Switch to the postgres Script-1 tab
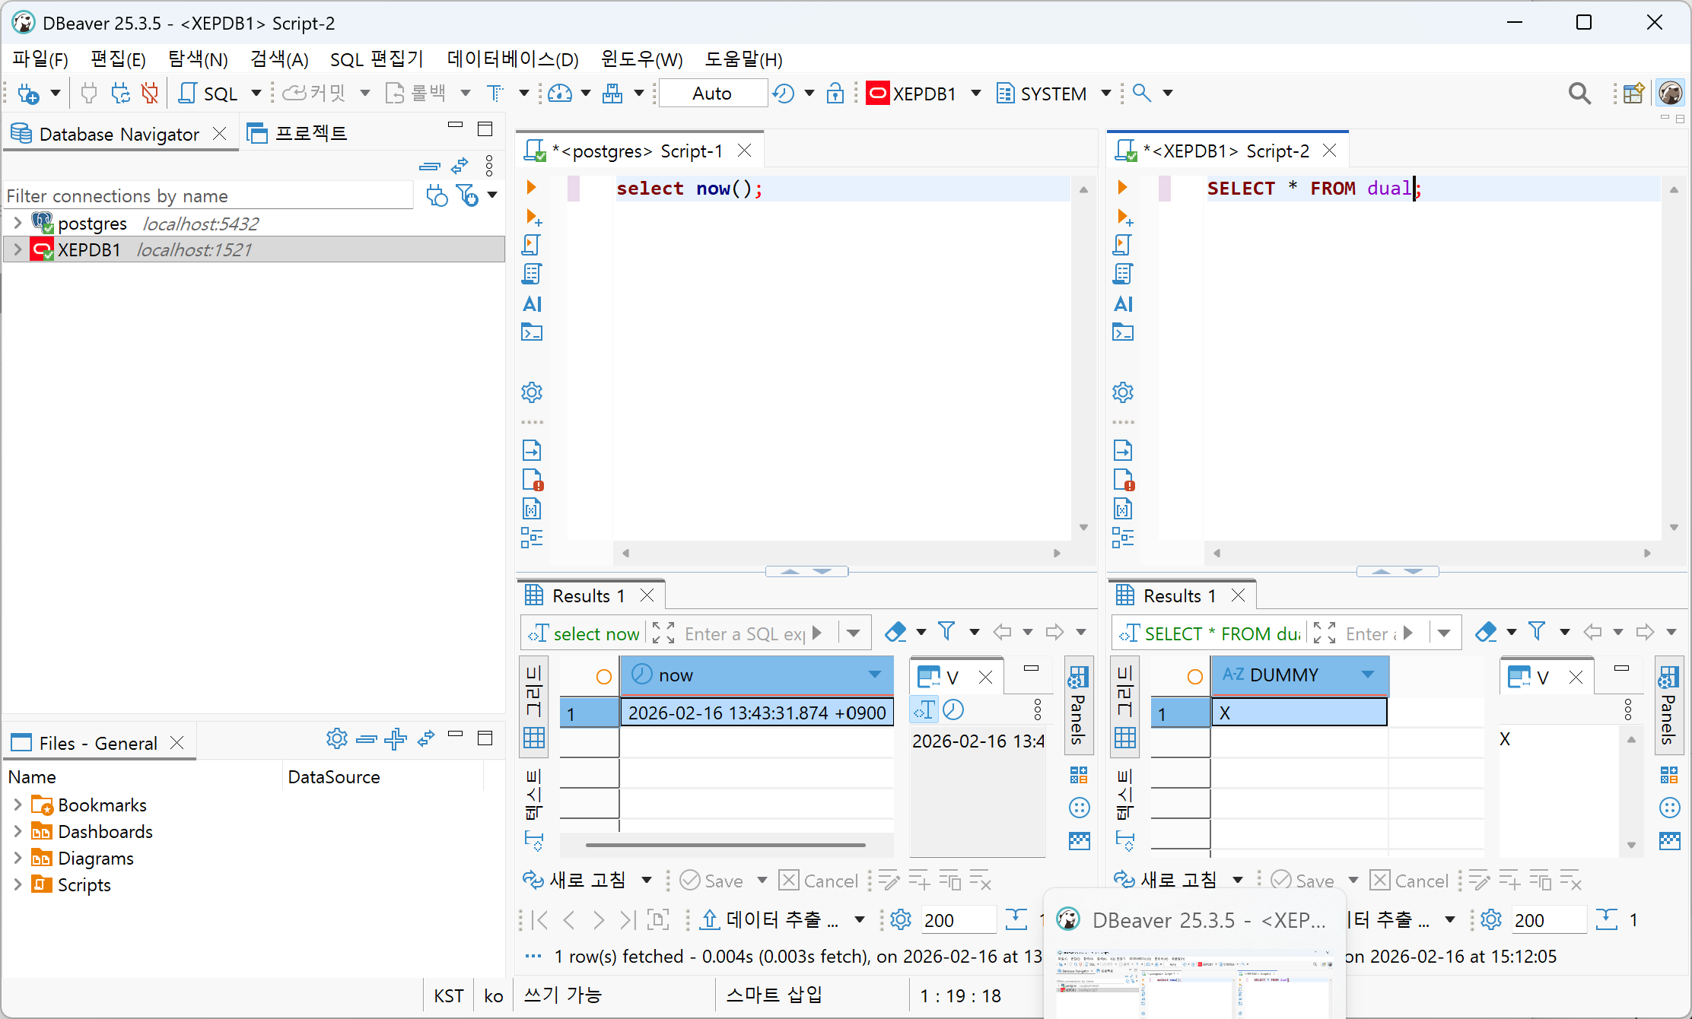 click(638, 151)
